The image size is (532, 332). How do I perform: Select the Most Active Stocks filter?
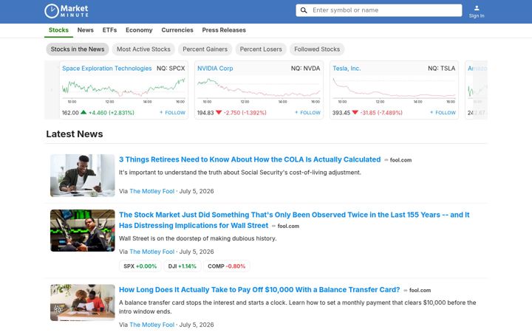[x=143, y=49]
